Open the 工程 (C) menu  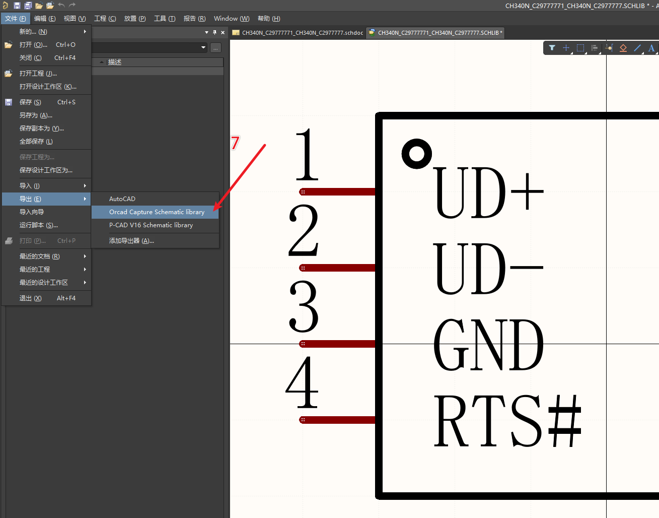coord(105,19)
